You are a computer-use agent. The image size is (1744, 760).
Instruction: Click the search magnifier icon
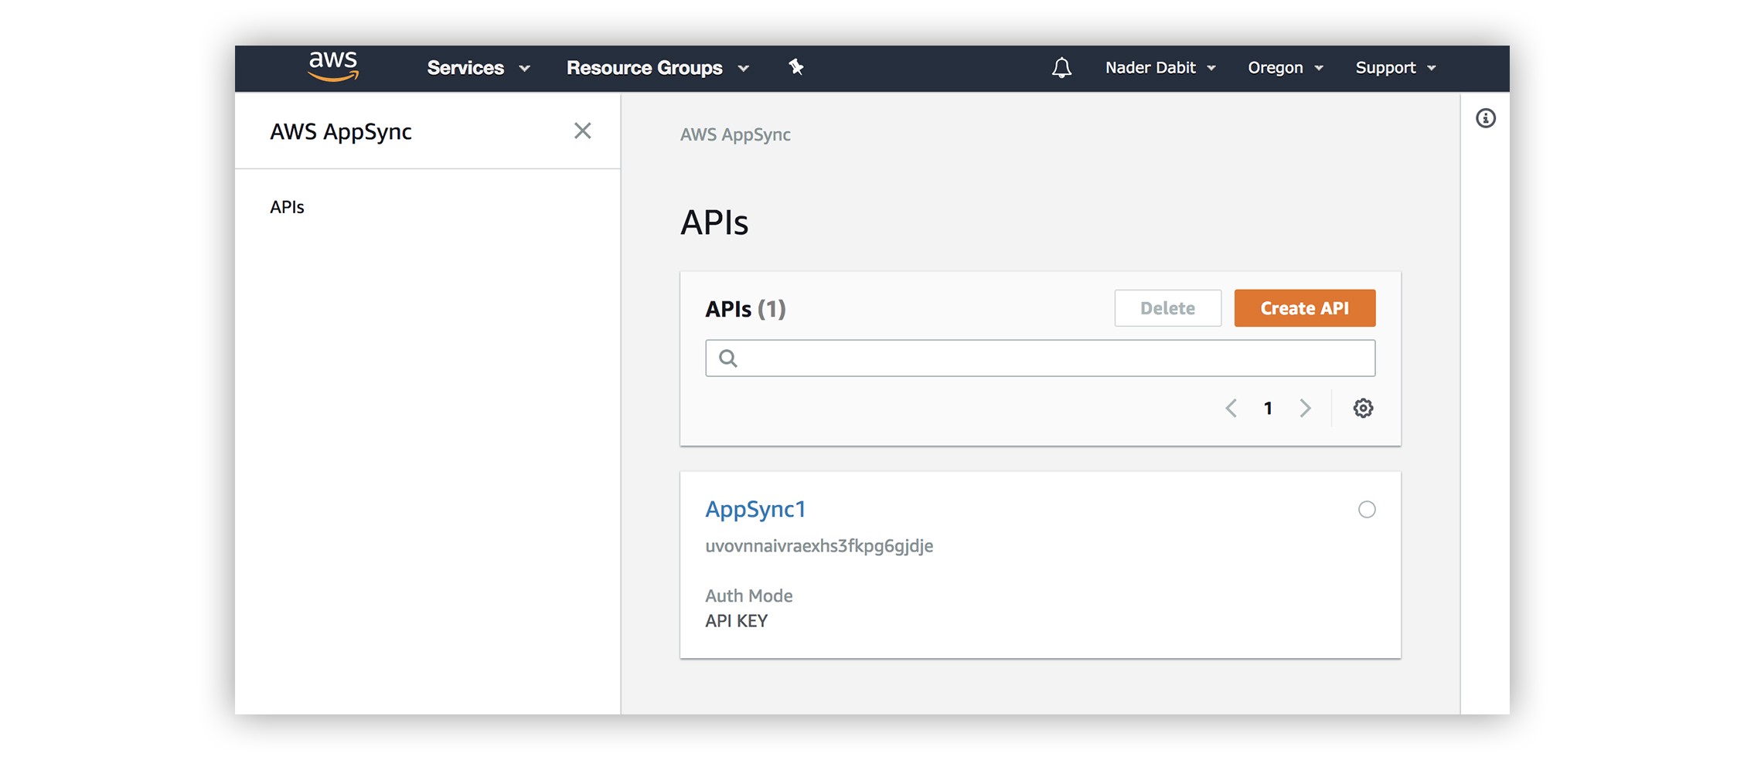pyautogui.click(x=727, y=358)
